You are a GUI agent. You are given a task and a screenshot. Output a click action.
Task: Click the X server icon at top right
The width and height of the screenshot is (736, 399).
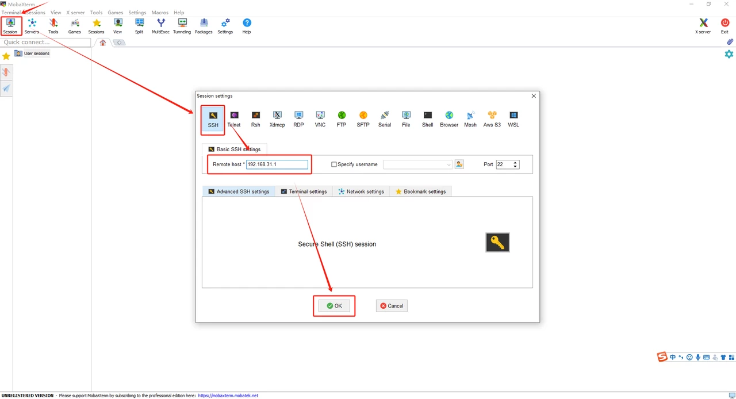(x=703, y=26)
